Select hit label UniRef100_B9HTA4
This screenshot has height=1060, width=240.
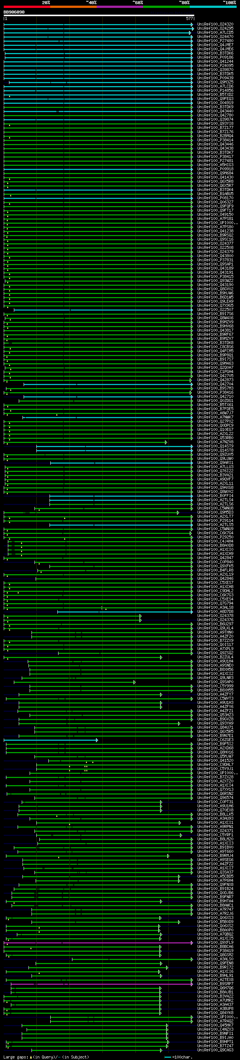click(x=215, y=901)
